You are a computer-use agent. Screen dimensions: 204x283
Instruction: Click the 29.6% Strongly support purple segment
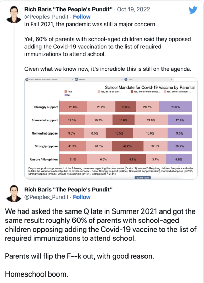(175, 107)
